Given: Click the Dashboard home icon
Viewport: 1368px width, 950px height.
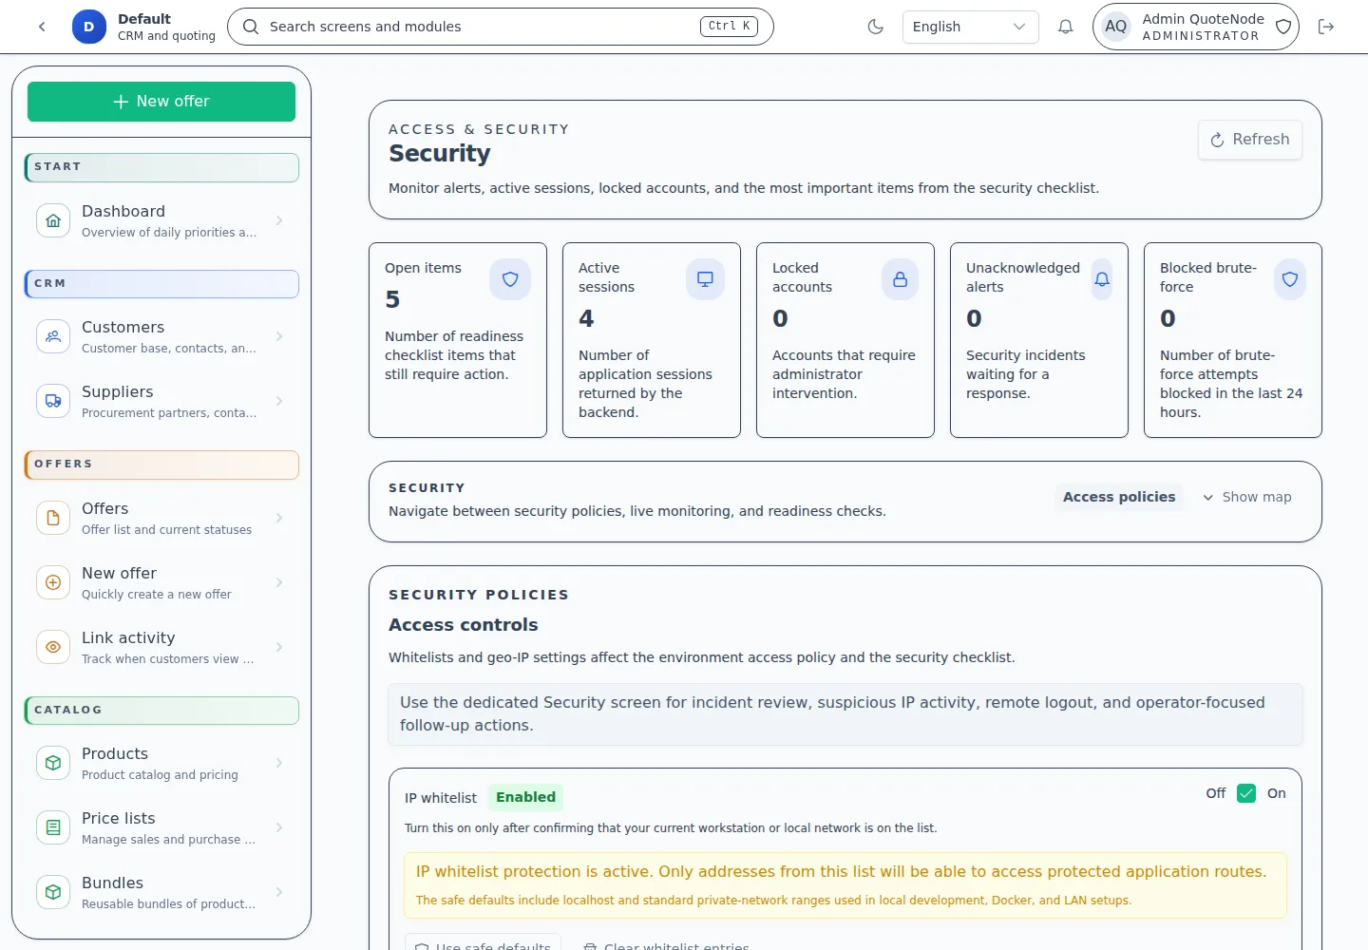Looking at the screenshot, I should 53,220.
